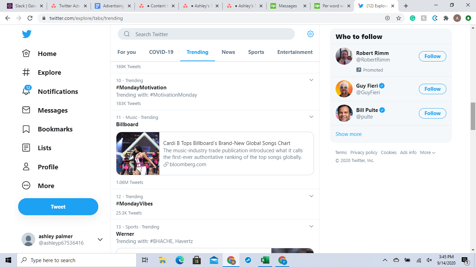
Task: Open Task View on the taskbar
Action: coord(145,260)
